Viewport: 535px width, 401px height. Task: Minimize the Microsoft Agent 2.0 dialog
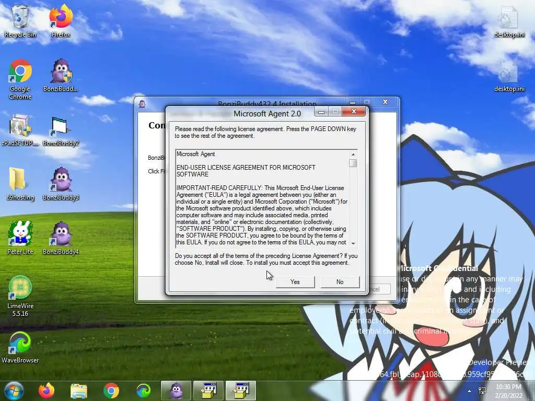pyautogui.click(x=321, y=112)
